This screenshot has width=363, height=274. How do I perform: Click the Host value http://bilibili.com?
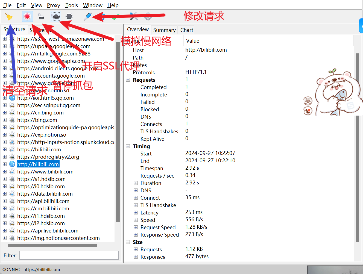coord(206,50)
